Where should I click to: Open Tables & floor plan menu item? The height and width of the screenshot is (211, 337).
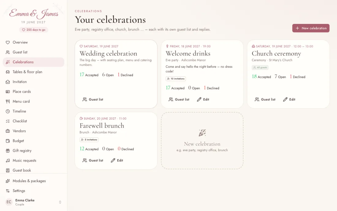(33, 72)
